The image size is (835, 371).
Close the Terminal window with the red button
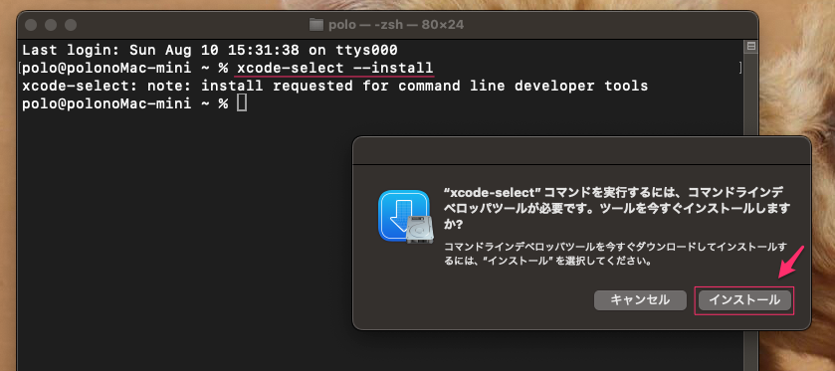(31, 25)
